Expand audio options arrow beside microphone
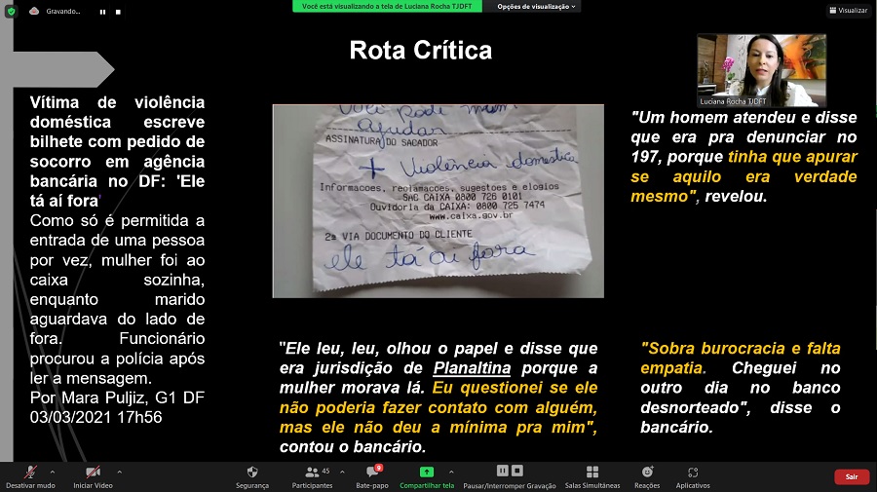The image size is (877, 492). click(x=52, y=471)
